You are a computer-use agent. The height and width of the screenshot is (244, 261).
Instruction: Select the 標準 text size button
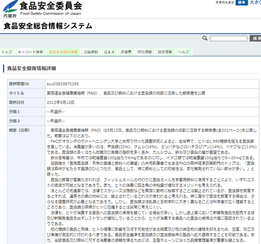click(x=242, y=2)
